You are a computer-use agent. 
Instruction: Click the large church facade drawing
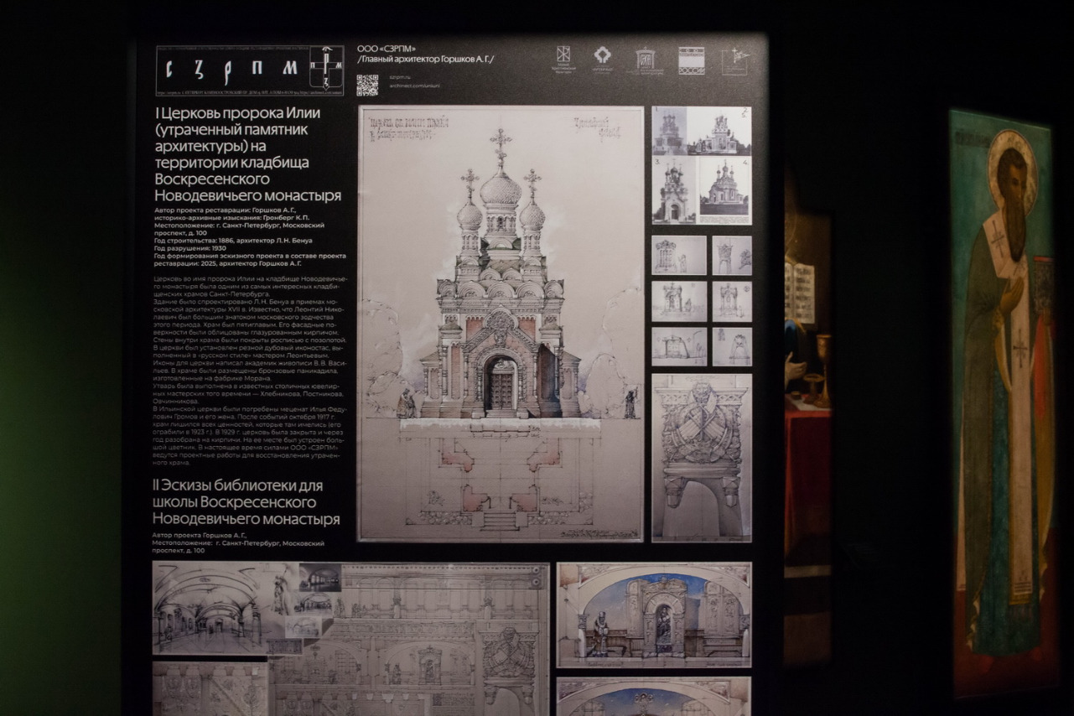(x=501, y=323)
